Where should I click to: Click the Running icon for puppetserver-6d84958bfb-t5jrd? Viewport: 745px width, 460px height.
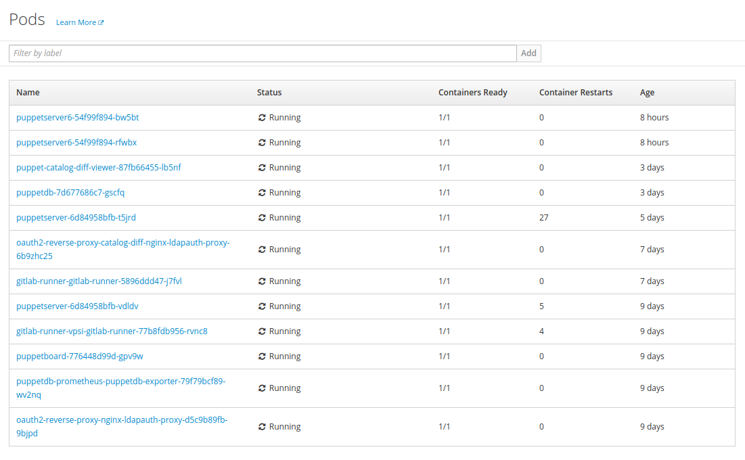coord(262,218)
